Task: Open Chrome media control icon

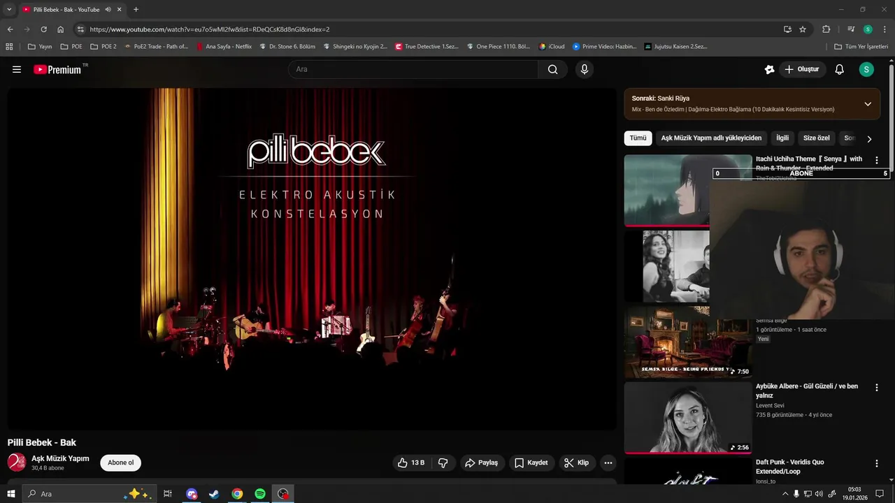Action: (x=851, y=29)
